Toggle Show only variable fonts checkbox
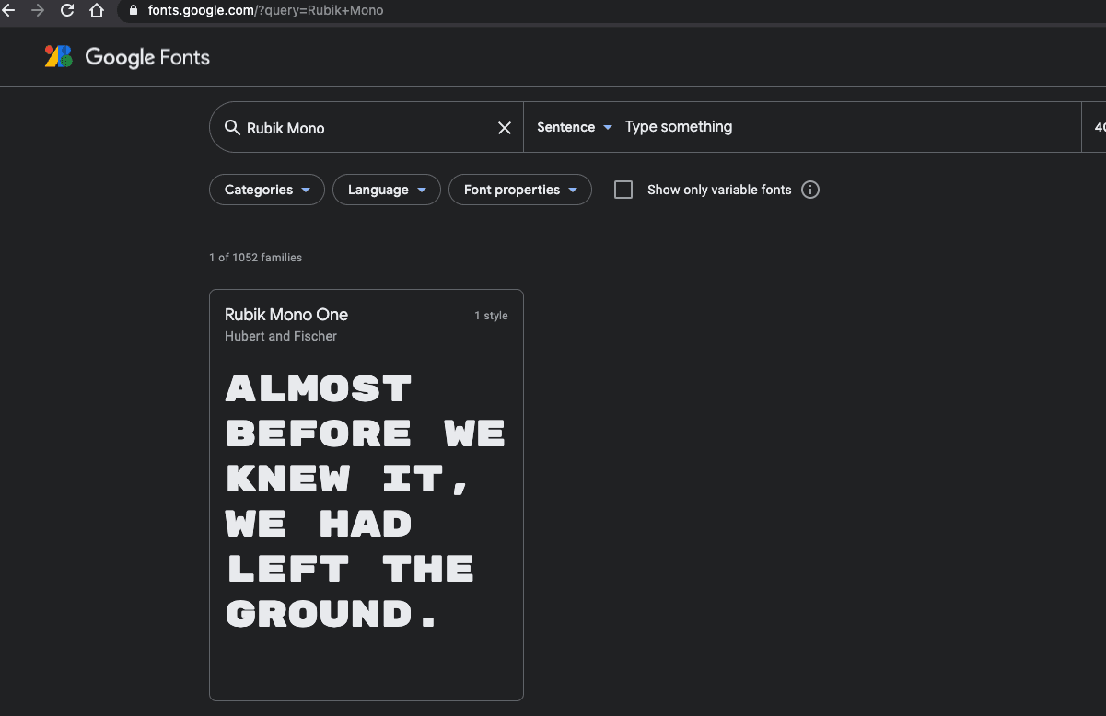 click(x=623, y=190)
